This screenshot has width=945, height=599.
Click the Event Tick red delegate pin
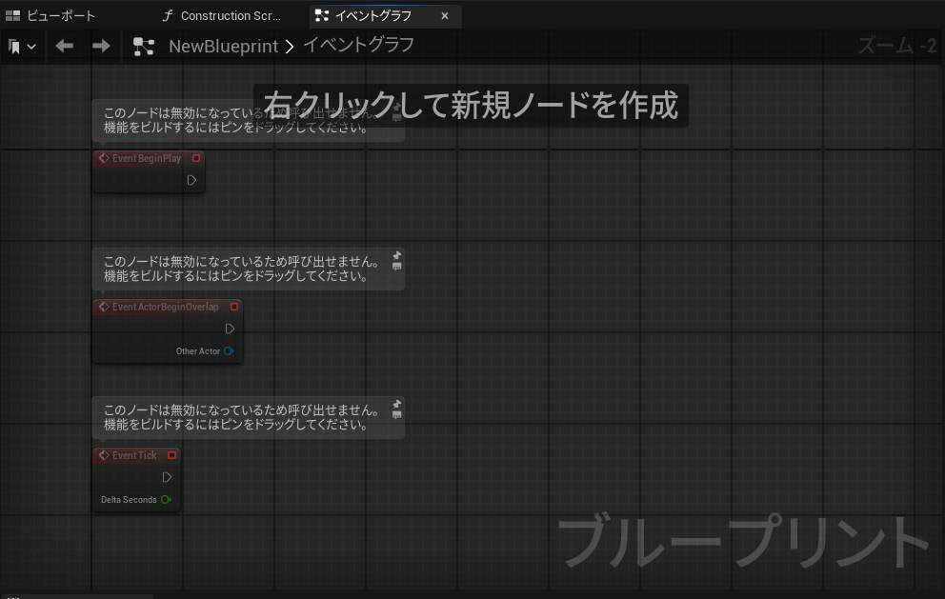tap(171, 455)
